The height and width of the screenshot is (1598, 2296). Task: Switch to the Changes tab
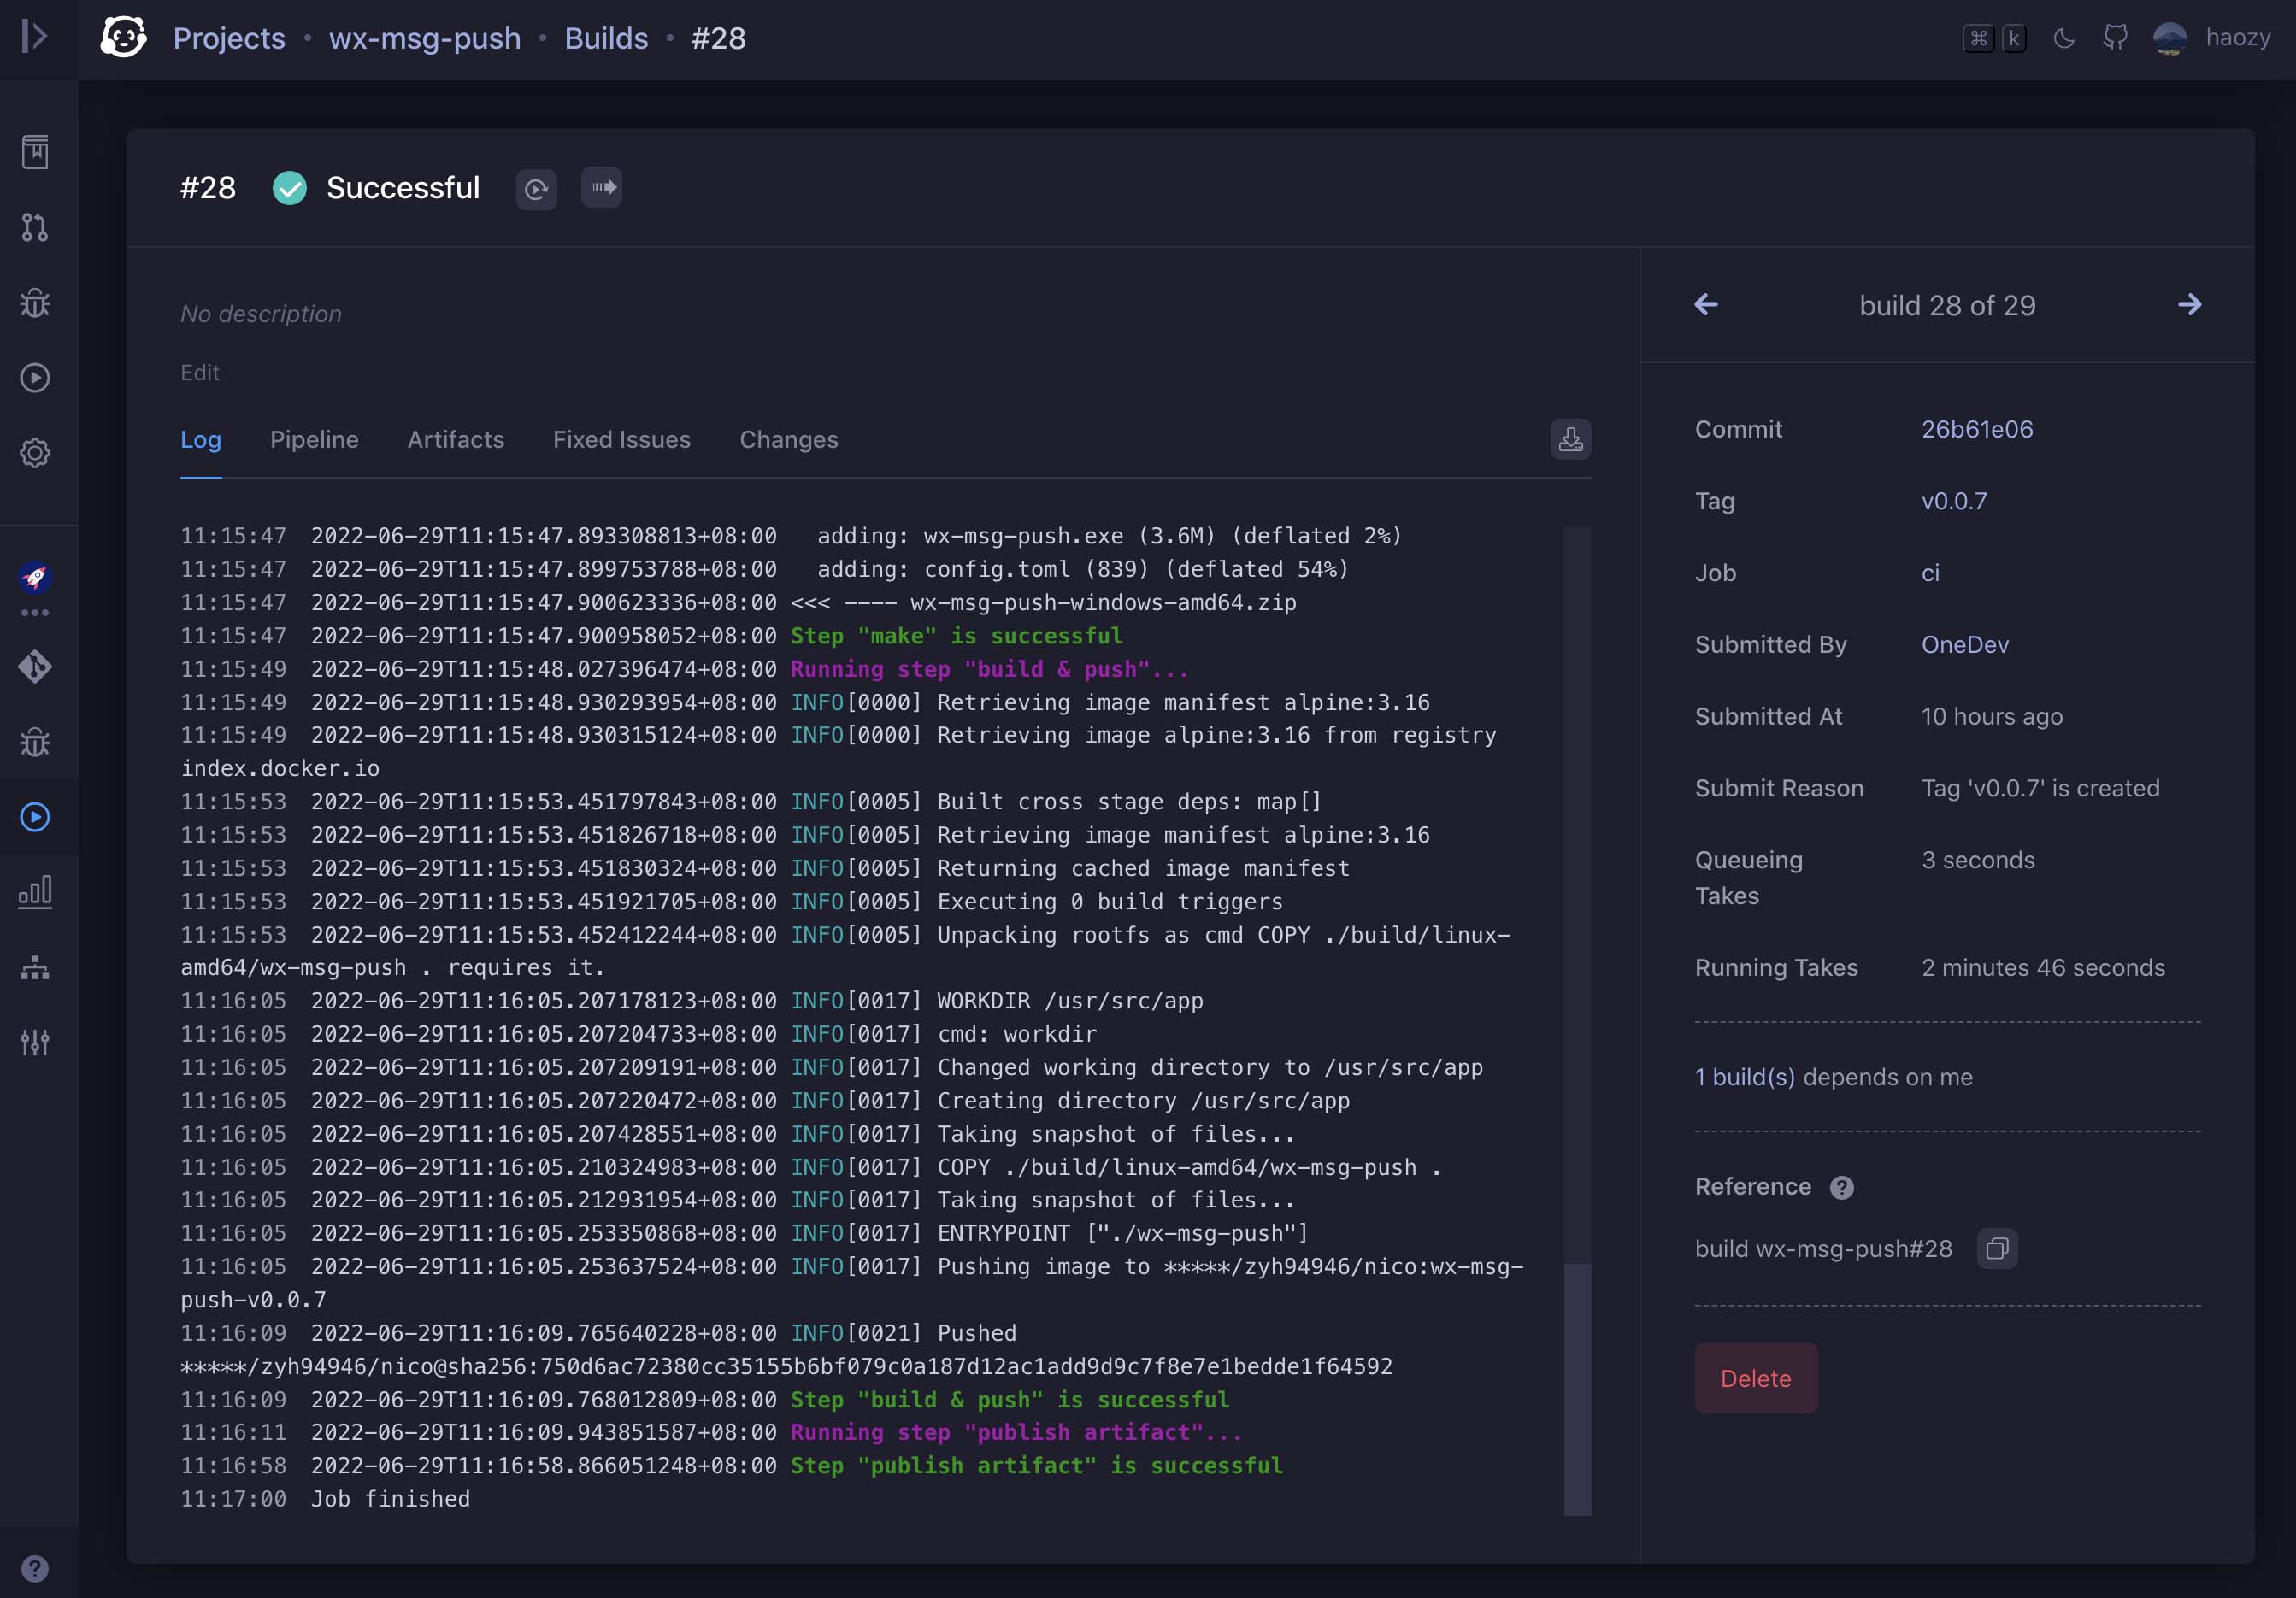789,439
